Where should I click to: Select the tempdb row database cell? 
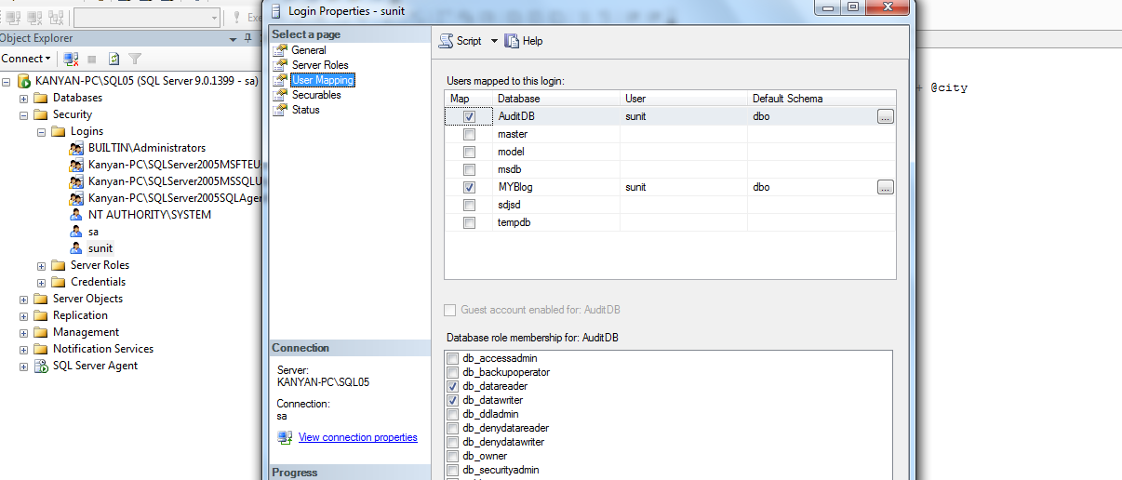pos(556,223)
